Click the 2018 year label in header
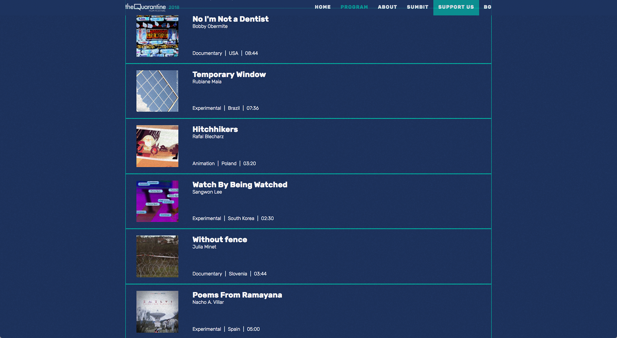 coord(174,7)
